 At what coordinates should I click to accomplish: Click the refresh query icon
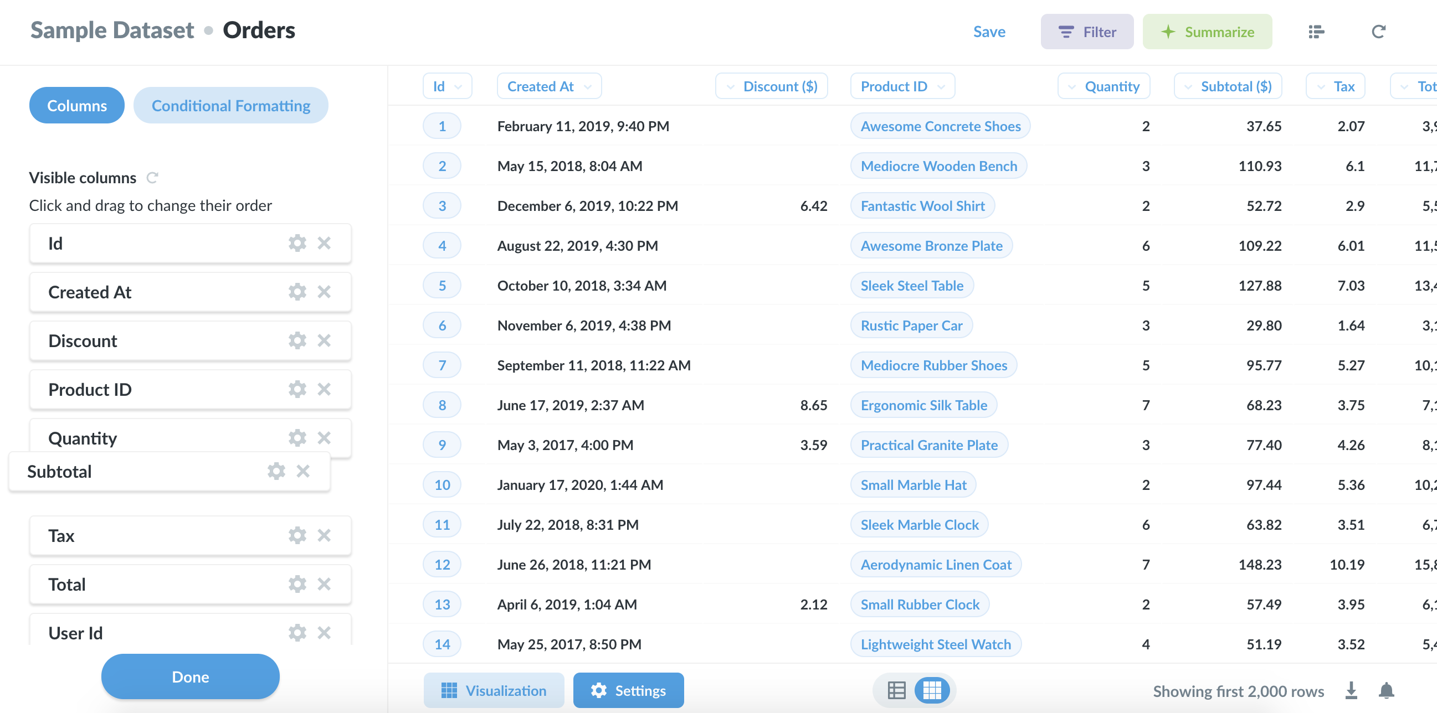coord(1378,32)
